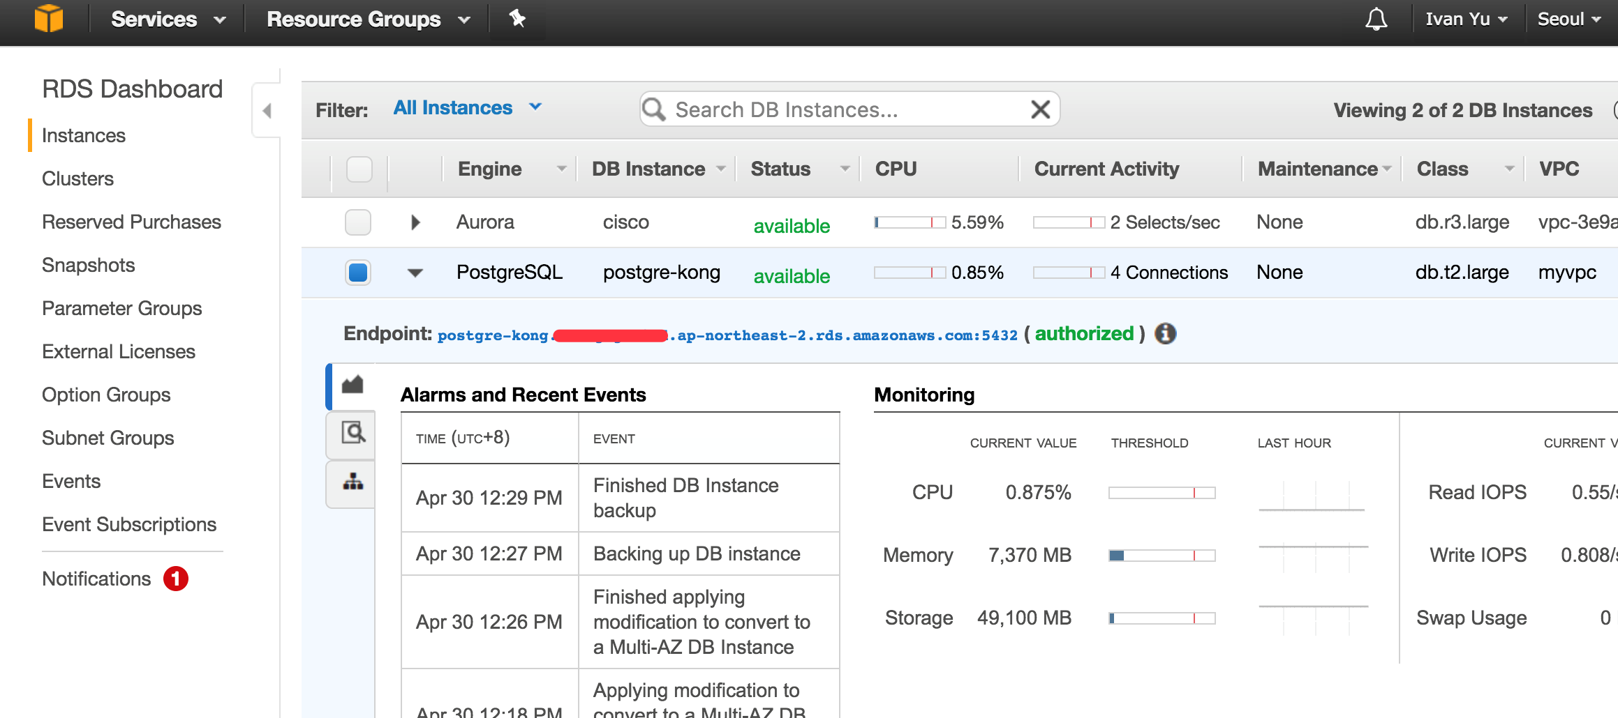This screenshot has width=1618, height=718.
Task: Clear the search box with X icon
Action: pos(1040,109)
